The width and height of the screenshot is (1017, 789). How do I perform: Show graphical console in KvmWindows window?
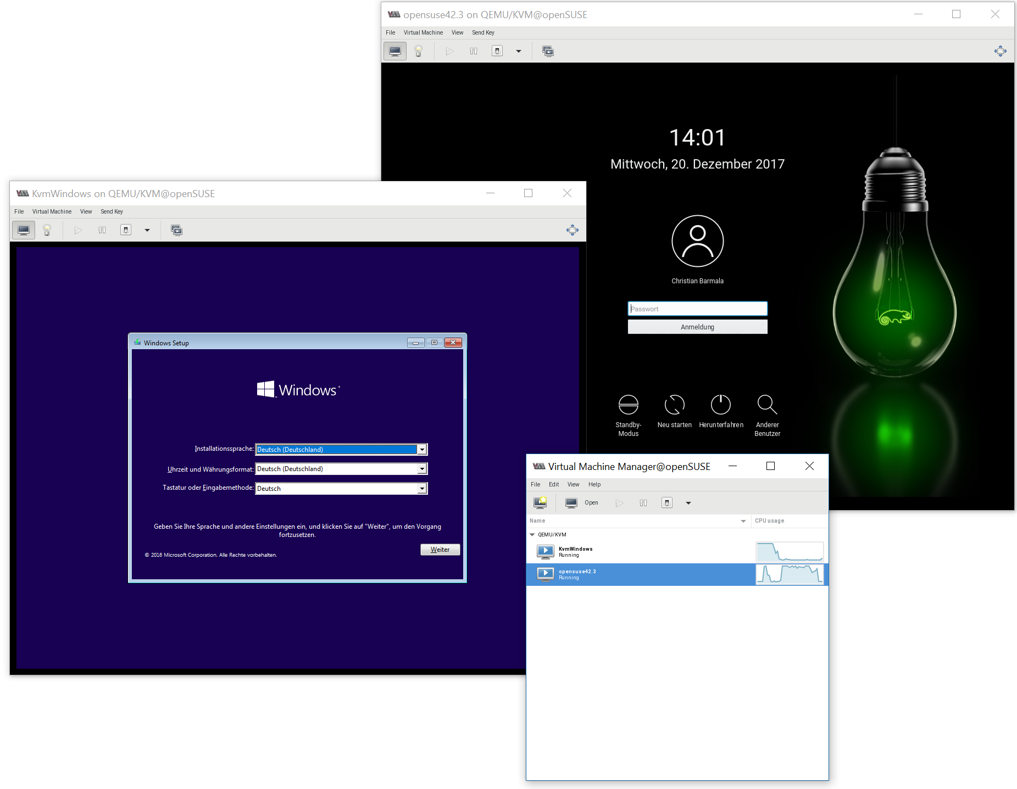point(24,230)
